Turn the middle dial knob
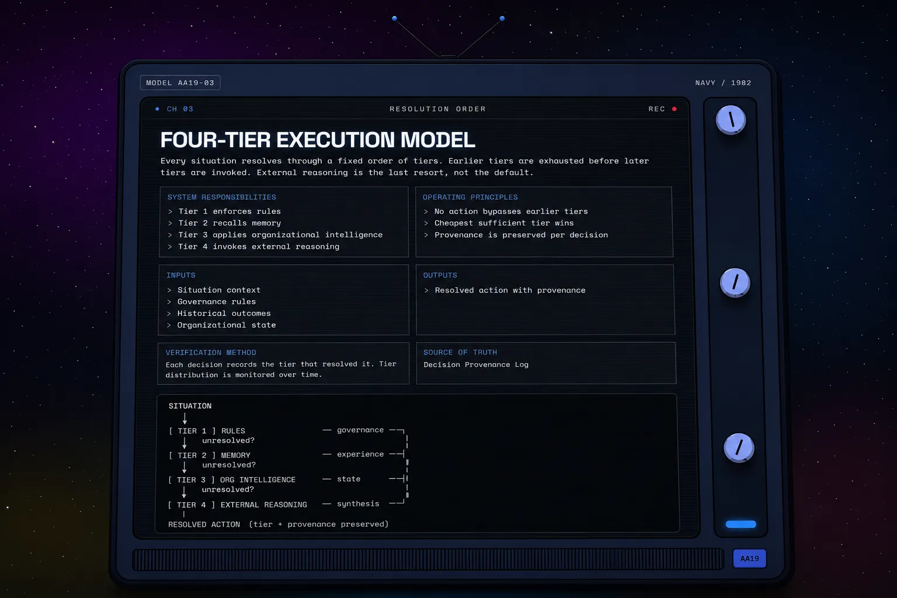 click(x=735, y=283)
